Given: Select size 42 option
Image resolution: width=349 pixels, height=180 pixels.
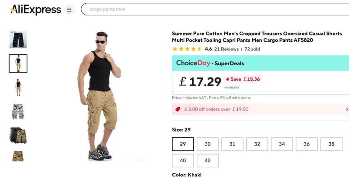Looking at the screenshot, I should (x=207, y=161).
